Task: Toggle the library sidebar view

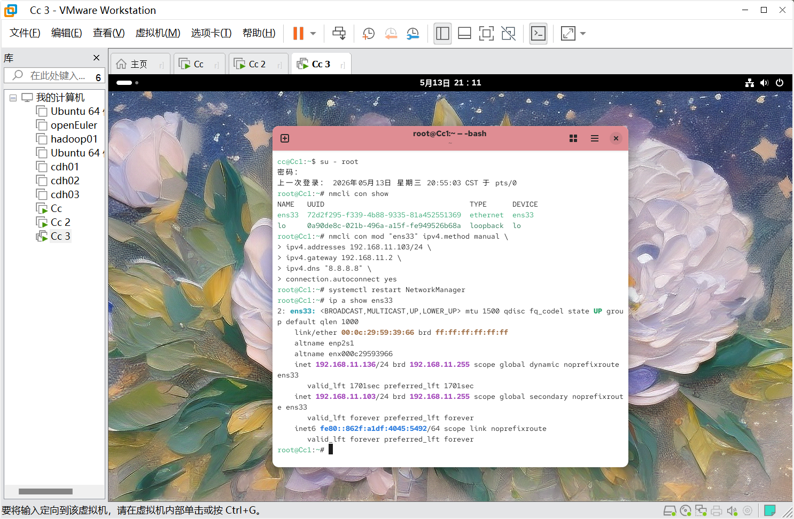Action: click(442, 34)
